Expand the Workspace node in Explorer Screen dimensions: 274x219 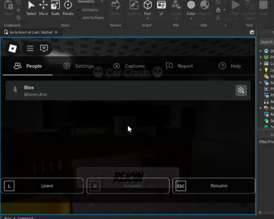coord(261,51)
